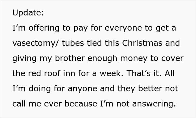Click the word "inn"
This screenshot has width=196, height=118.
click(x=69, y=74)
